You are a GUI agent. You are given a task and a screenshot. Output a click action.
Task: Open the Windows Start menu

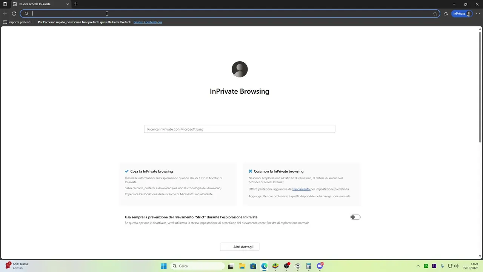164,266
